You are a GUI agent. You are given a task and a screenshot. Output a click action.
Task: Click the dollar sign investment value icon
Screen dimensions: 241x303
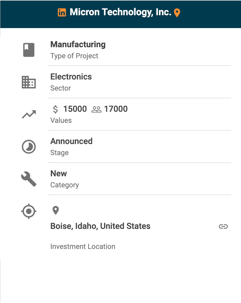pyautogui.click(x=55, y=109)
